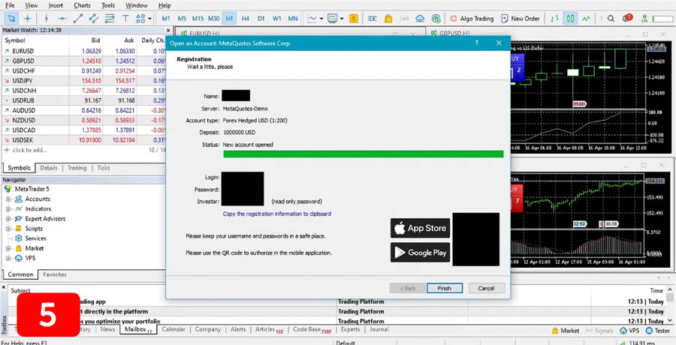Open the File menu
This screenshot has width=676, height=345.
pyautogui.click(x=10, y=5)
